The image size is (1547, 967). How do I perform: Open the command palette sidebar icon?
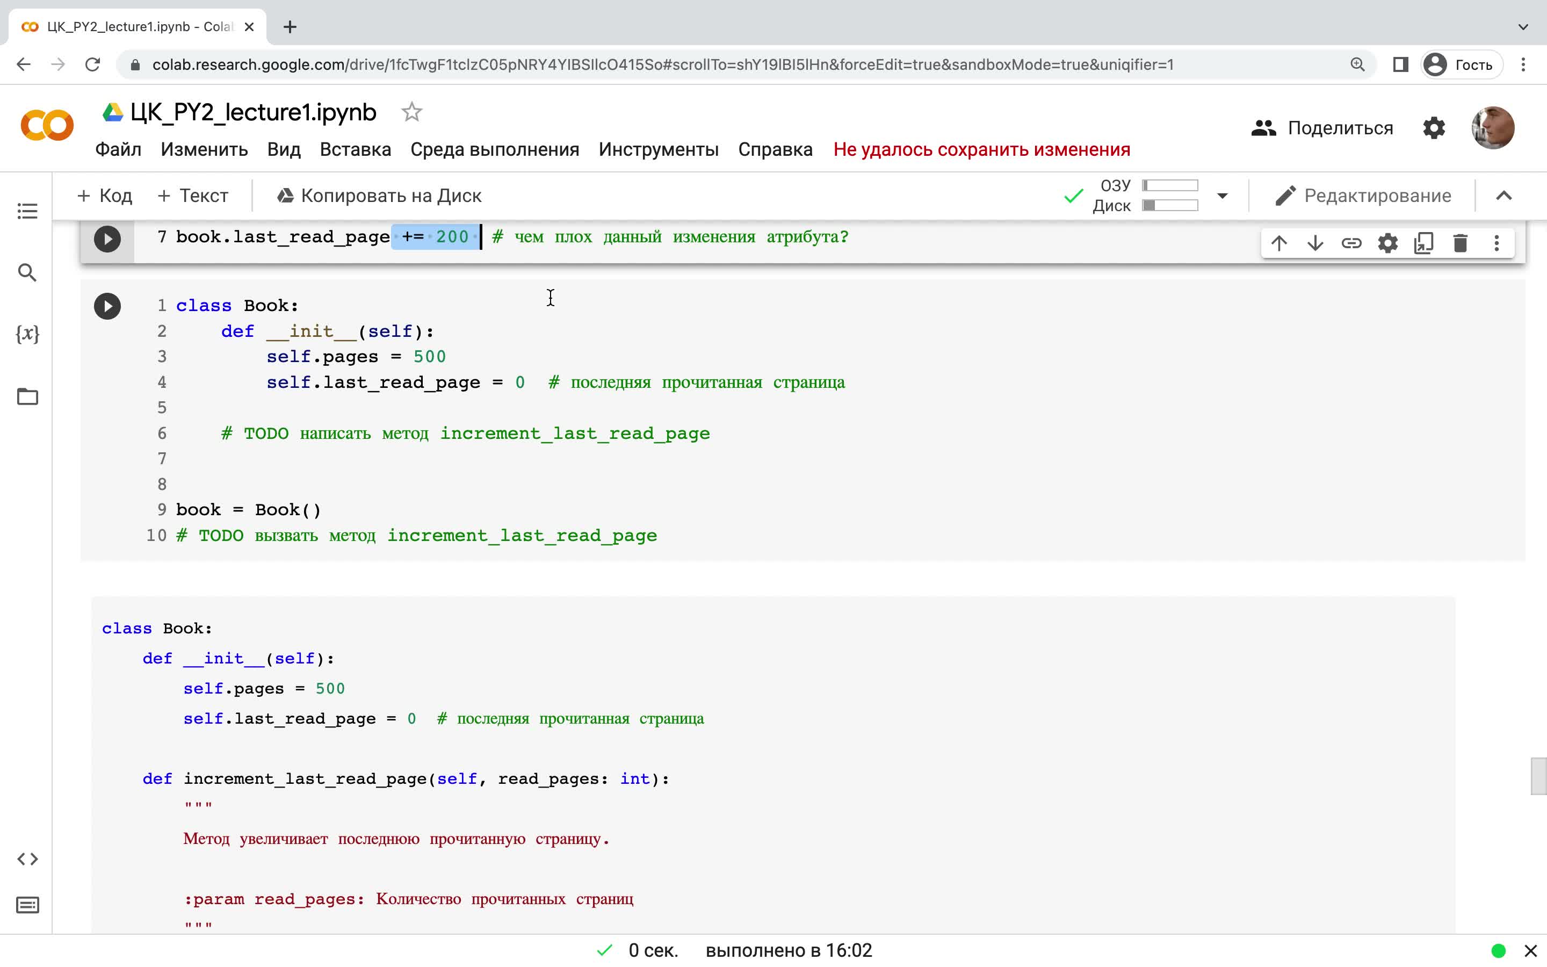(27, 905)
